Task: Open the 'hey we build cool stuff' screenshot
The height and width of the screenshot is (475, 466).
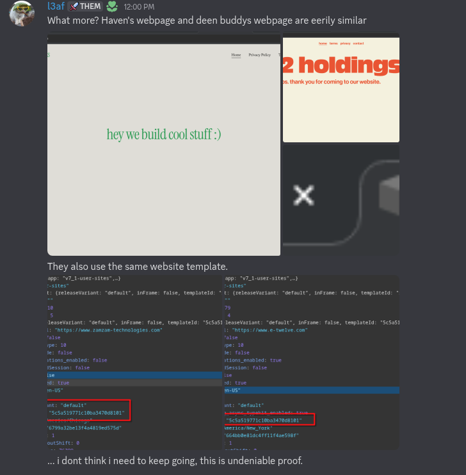Action: (x=164, y=144)
